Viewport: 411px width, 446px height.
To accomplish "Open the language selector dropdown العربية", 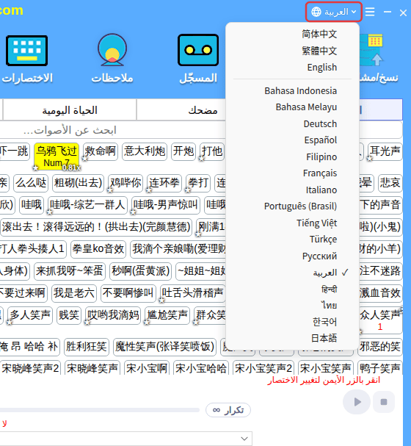I will click(x=334, y=12).
